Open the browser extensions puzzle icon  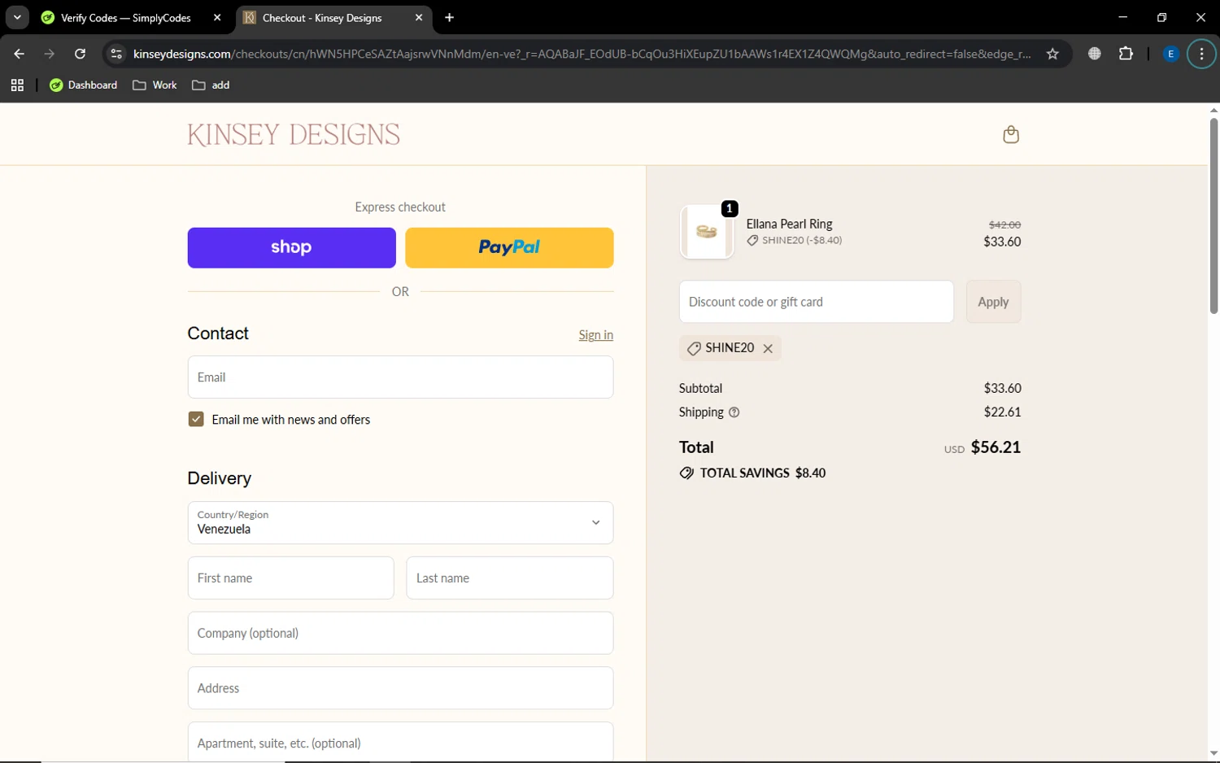coord(1126,54)
